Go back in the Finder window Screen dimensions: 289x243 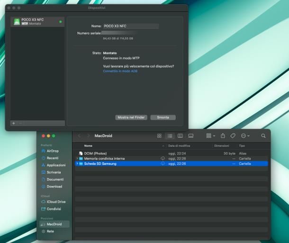pos(80,136)
